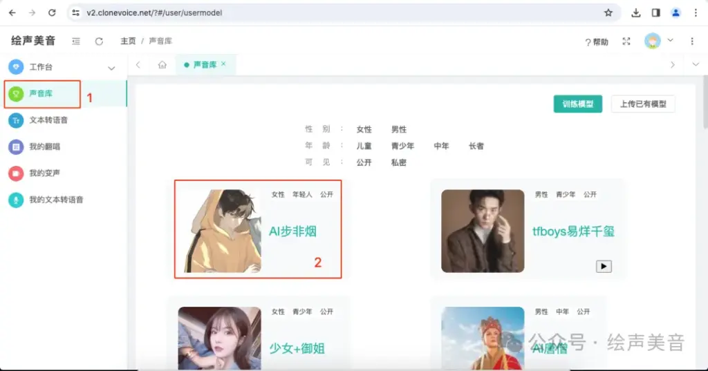This screenshot has height=371, width=708.
Task: Click the green 声音库 sidebar icon
Action: coord(16,93)
